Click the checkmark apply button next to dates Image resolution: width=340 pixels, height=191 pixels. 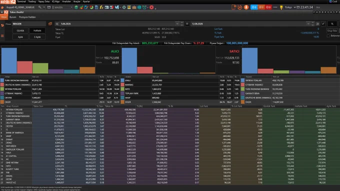(x=323, y=23)
